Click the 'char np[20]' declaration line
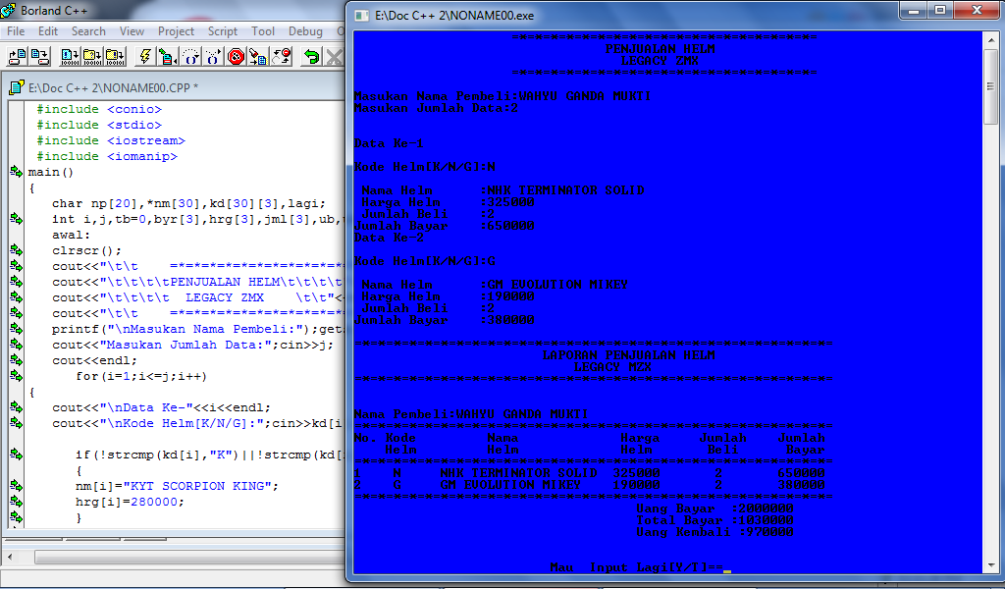The height and width of the screenshot is (589, 1005). coord(189,203)
